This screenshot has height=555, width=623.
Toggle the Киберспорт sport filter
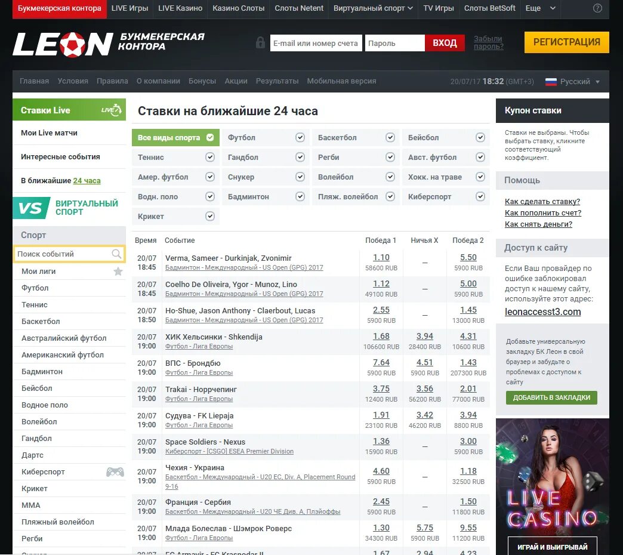[446, 197]
